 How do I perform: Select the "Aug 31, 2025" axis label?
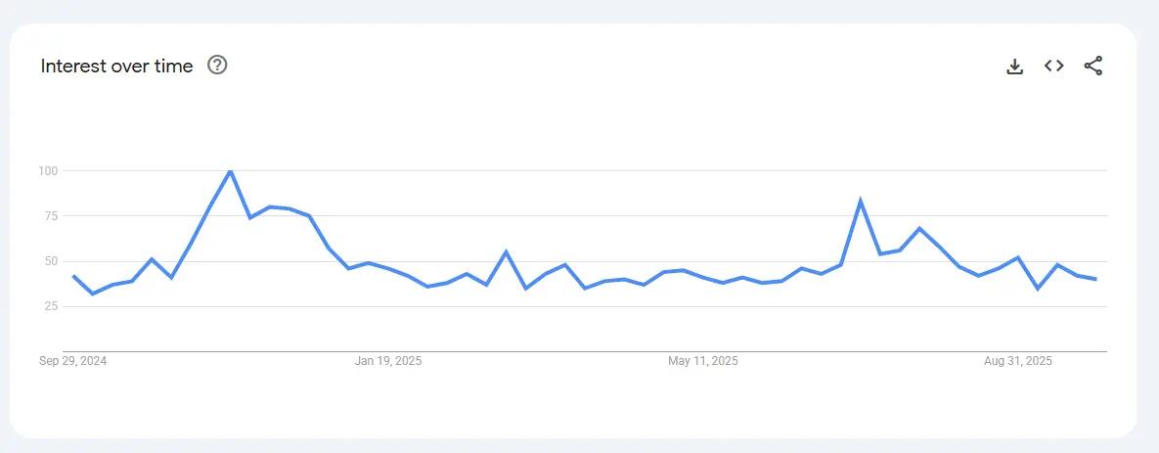tap(1018, 361)
